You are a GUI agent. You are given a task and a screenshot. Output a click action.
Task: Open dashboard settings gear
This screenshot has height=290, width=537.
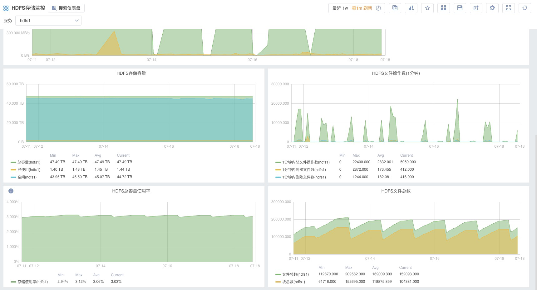492,8
